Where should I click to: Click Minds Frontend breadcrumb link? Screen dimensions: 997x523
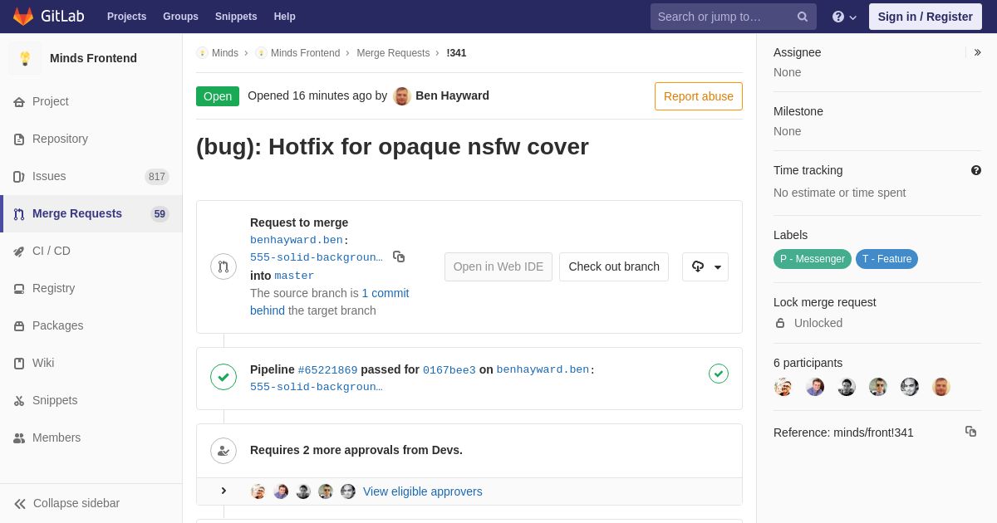click(x=305, y=53)
